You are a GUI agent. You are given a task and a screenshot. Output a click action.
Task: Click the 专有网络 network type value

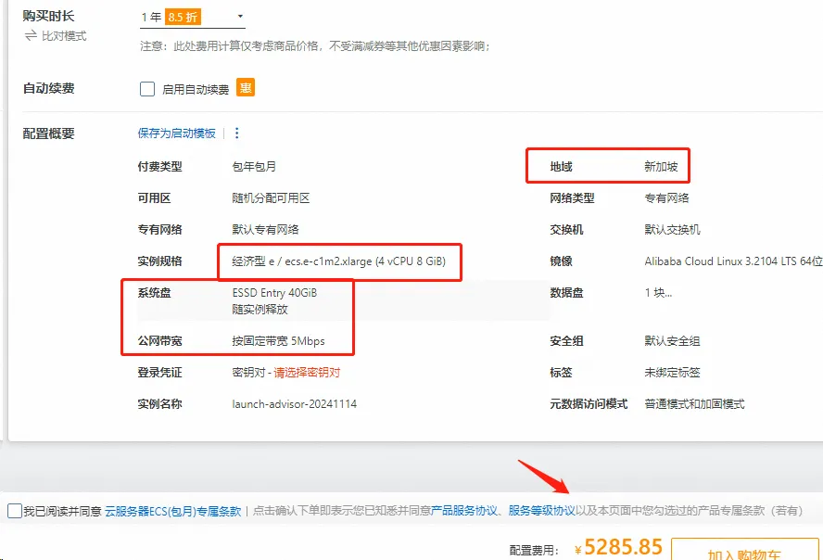coord(666,197)
